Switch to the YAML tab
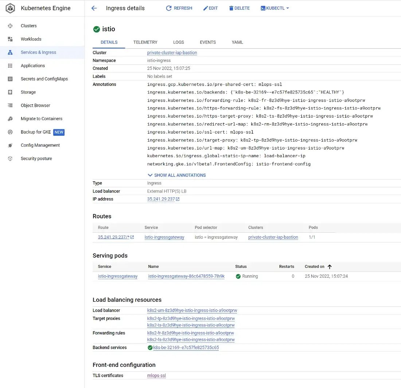Image resolution: width=401 pixels, height=388 pixels. point(237,42)
